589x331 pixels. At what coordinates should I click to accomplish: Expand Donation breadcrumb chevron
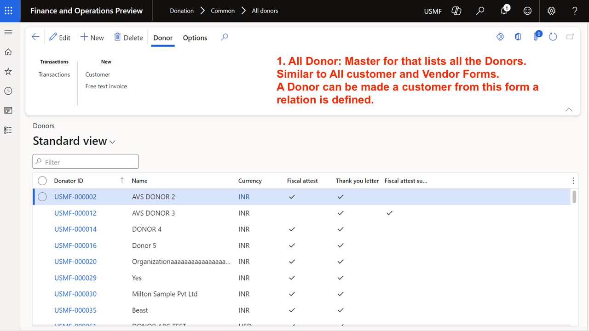202,11
